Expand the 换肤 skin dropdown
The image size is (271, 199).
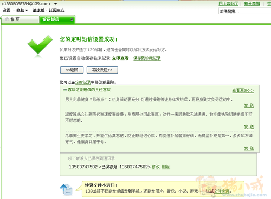[x=22, y=10]
